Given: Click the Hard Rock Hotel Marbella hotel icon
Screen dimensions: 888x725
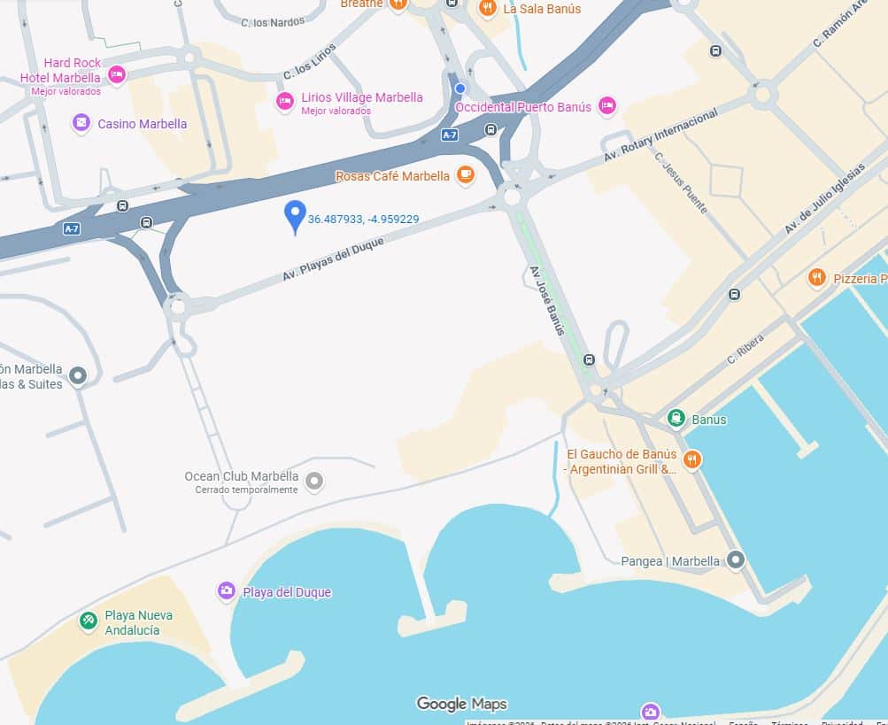Looking at the screenshot, I should [117, 74].
